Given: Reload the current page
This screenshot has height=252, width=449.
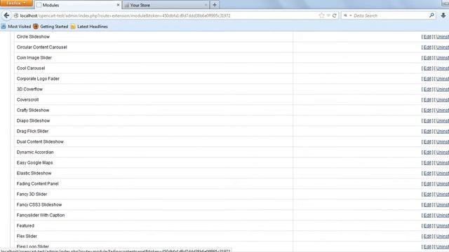Looking at the screenshot, I should pos(334,15).
